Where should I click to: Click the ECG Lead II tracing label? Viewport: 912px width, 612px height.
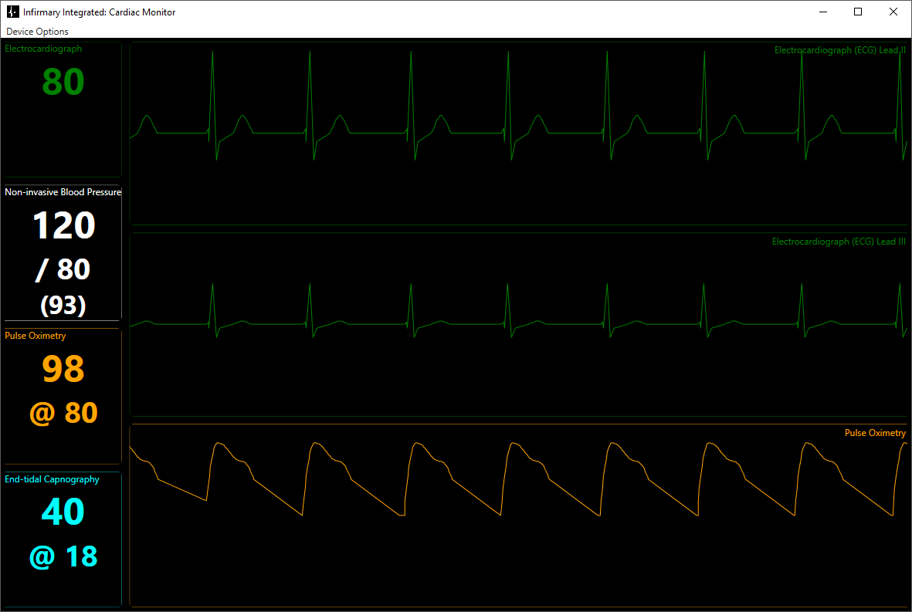pos(840,51)
